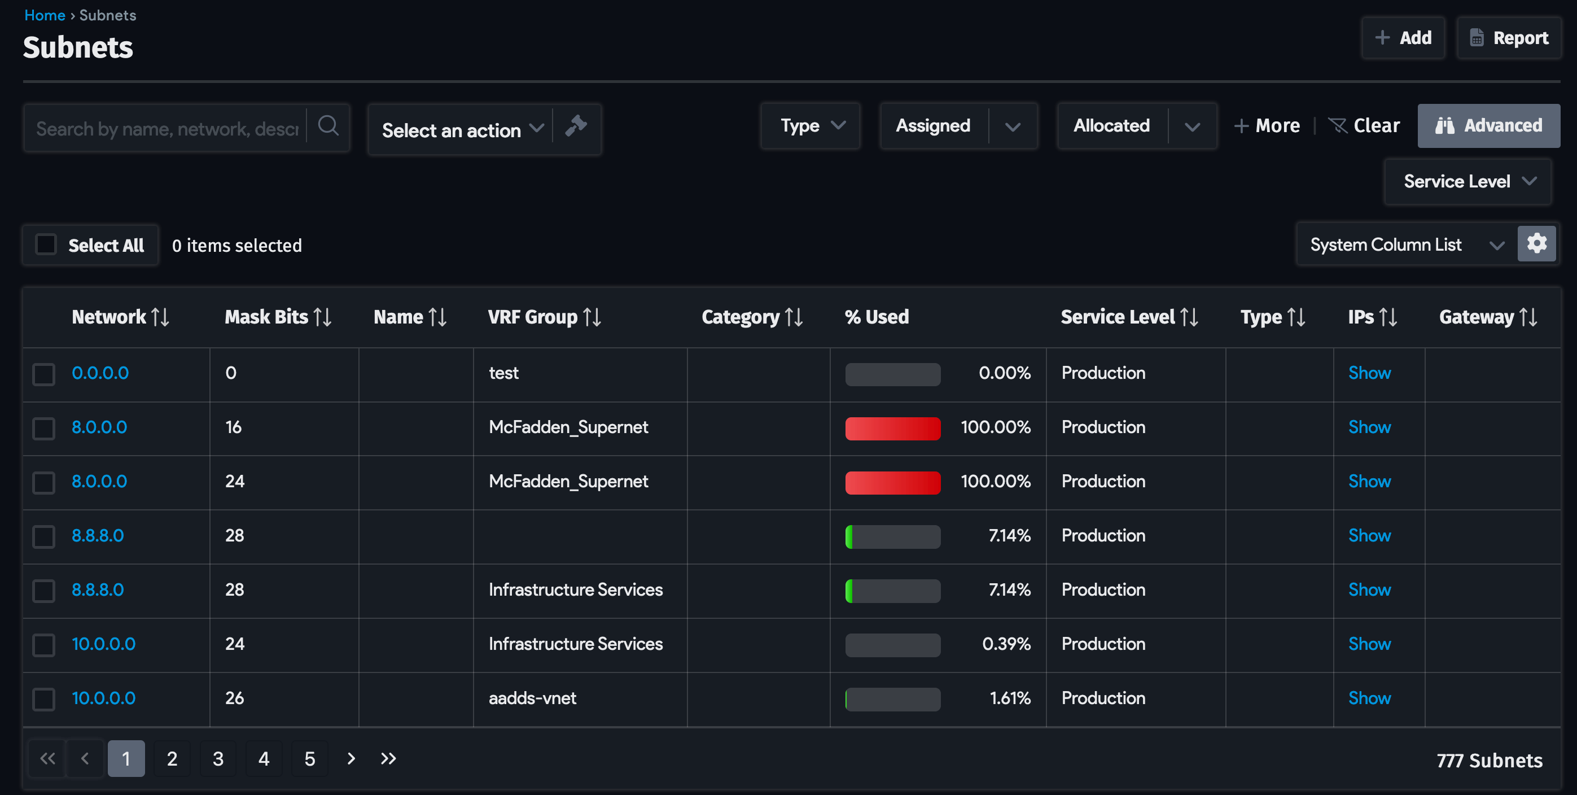Viewport: 1577px width, 795px height.
Task: Click the 100% usage bar of 8.0.0.0/16
Action: pos(892,428)
